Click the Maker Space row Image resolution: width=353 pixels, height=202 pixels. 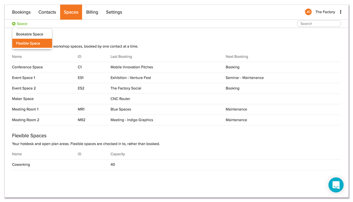point(23,99)
